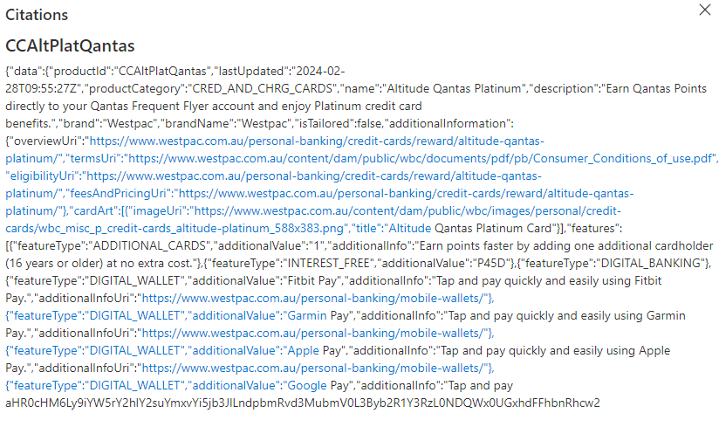
Task: Click the CCAltPlatQantas title
Action: (70, 45)
